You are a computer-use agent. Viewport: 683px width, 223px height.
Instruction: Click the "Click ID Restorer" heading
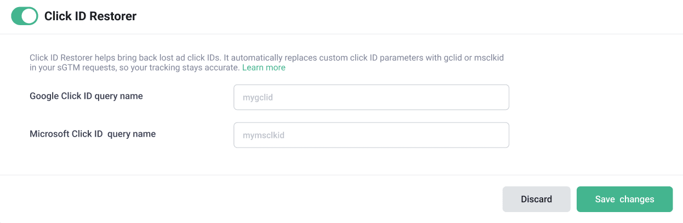coord(90,16)
